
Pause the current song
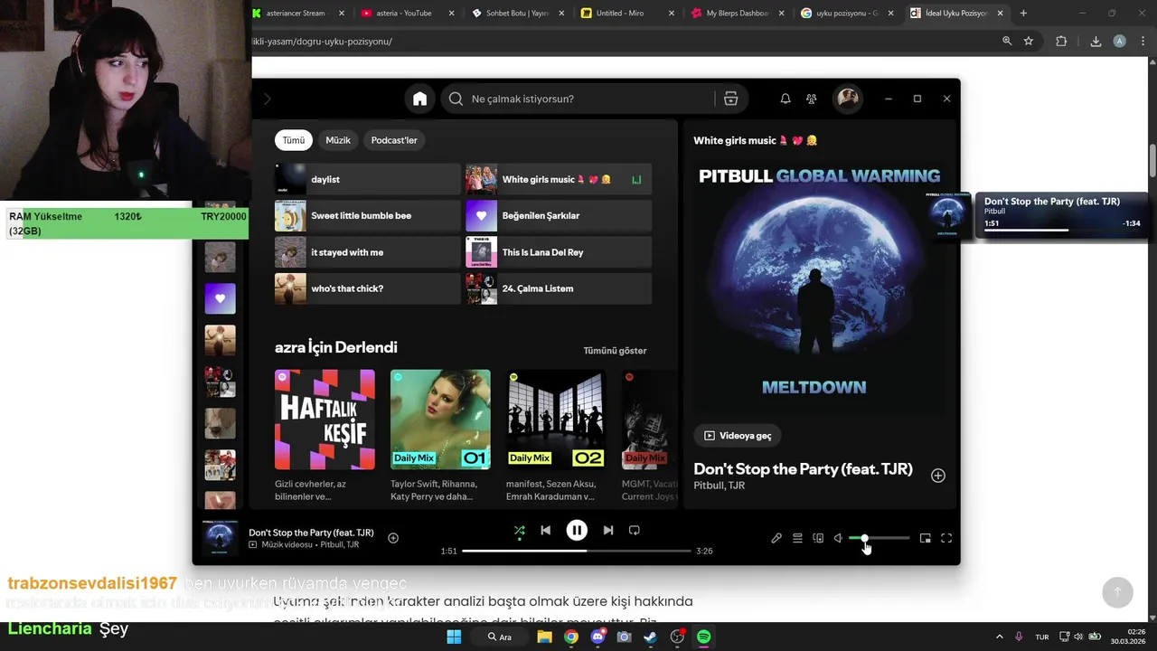pos(577,531)
